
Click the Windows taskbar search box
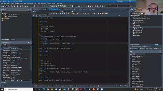pyautogui.click(x=19, y=89)
